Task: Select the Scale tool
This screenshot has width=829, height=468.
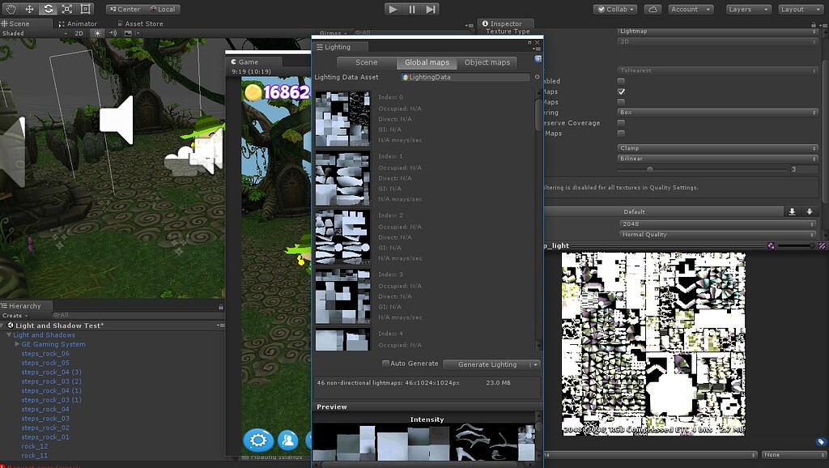Action: point(67,9)
